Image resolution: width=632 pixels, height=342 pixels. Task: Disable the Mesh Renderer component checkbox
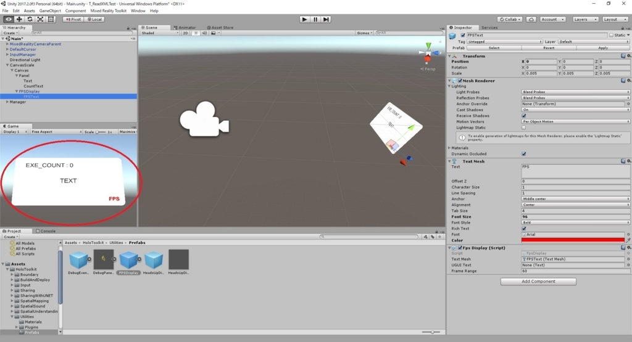[460, 81]
